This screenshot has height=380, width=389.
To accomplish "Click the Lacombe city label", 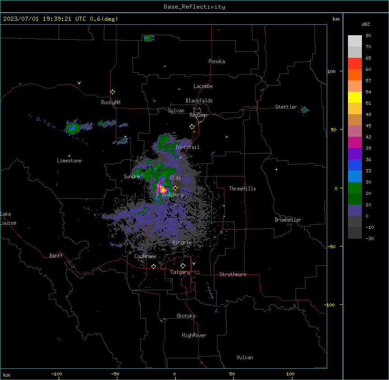I will click(x=203, y=86).
